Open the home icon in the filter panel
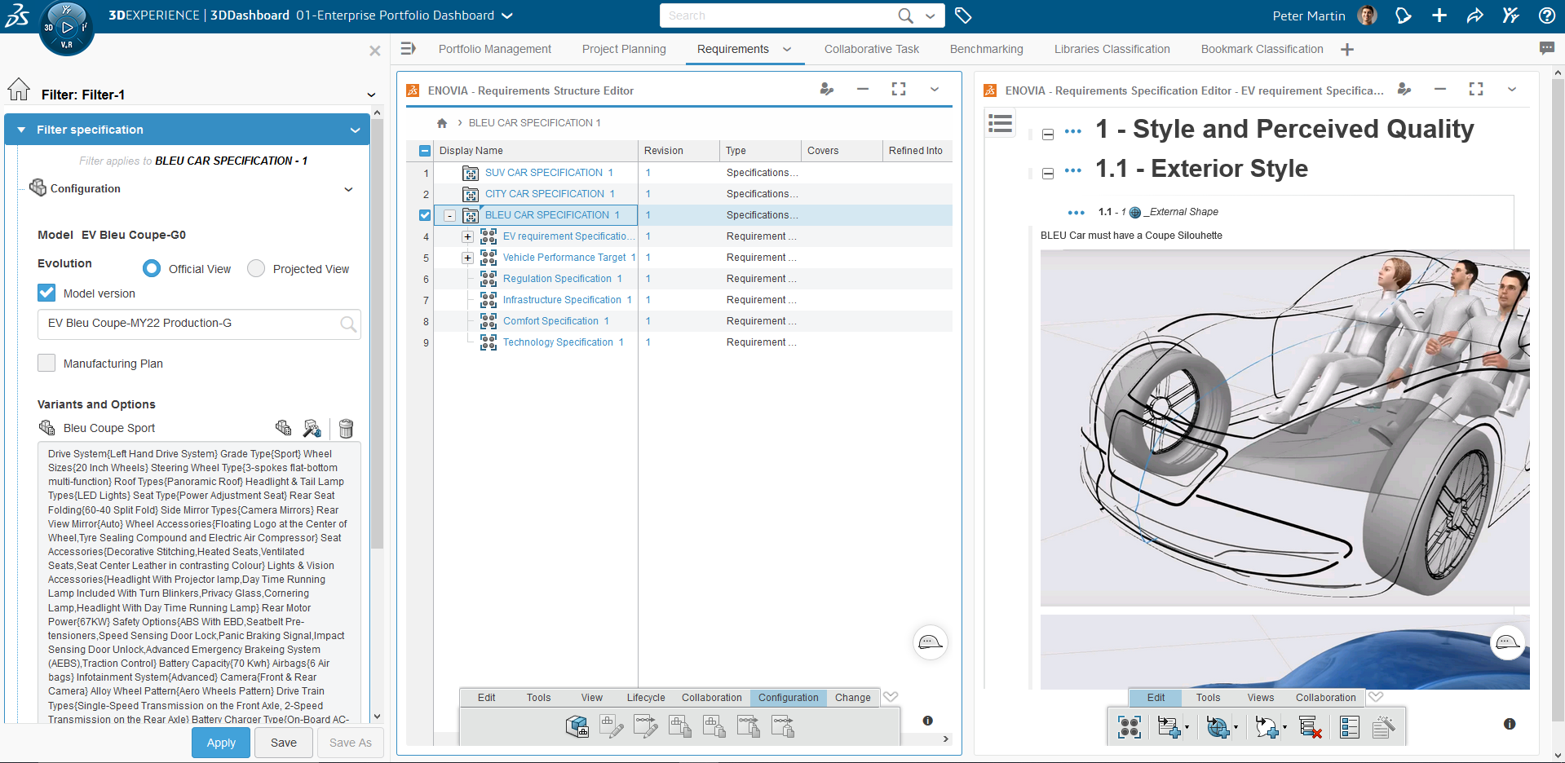This screenshot has width=1565, height=763. [x=19, y=90]
